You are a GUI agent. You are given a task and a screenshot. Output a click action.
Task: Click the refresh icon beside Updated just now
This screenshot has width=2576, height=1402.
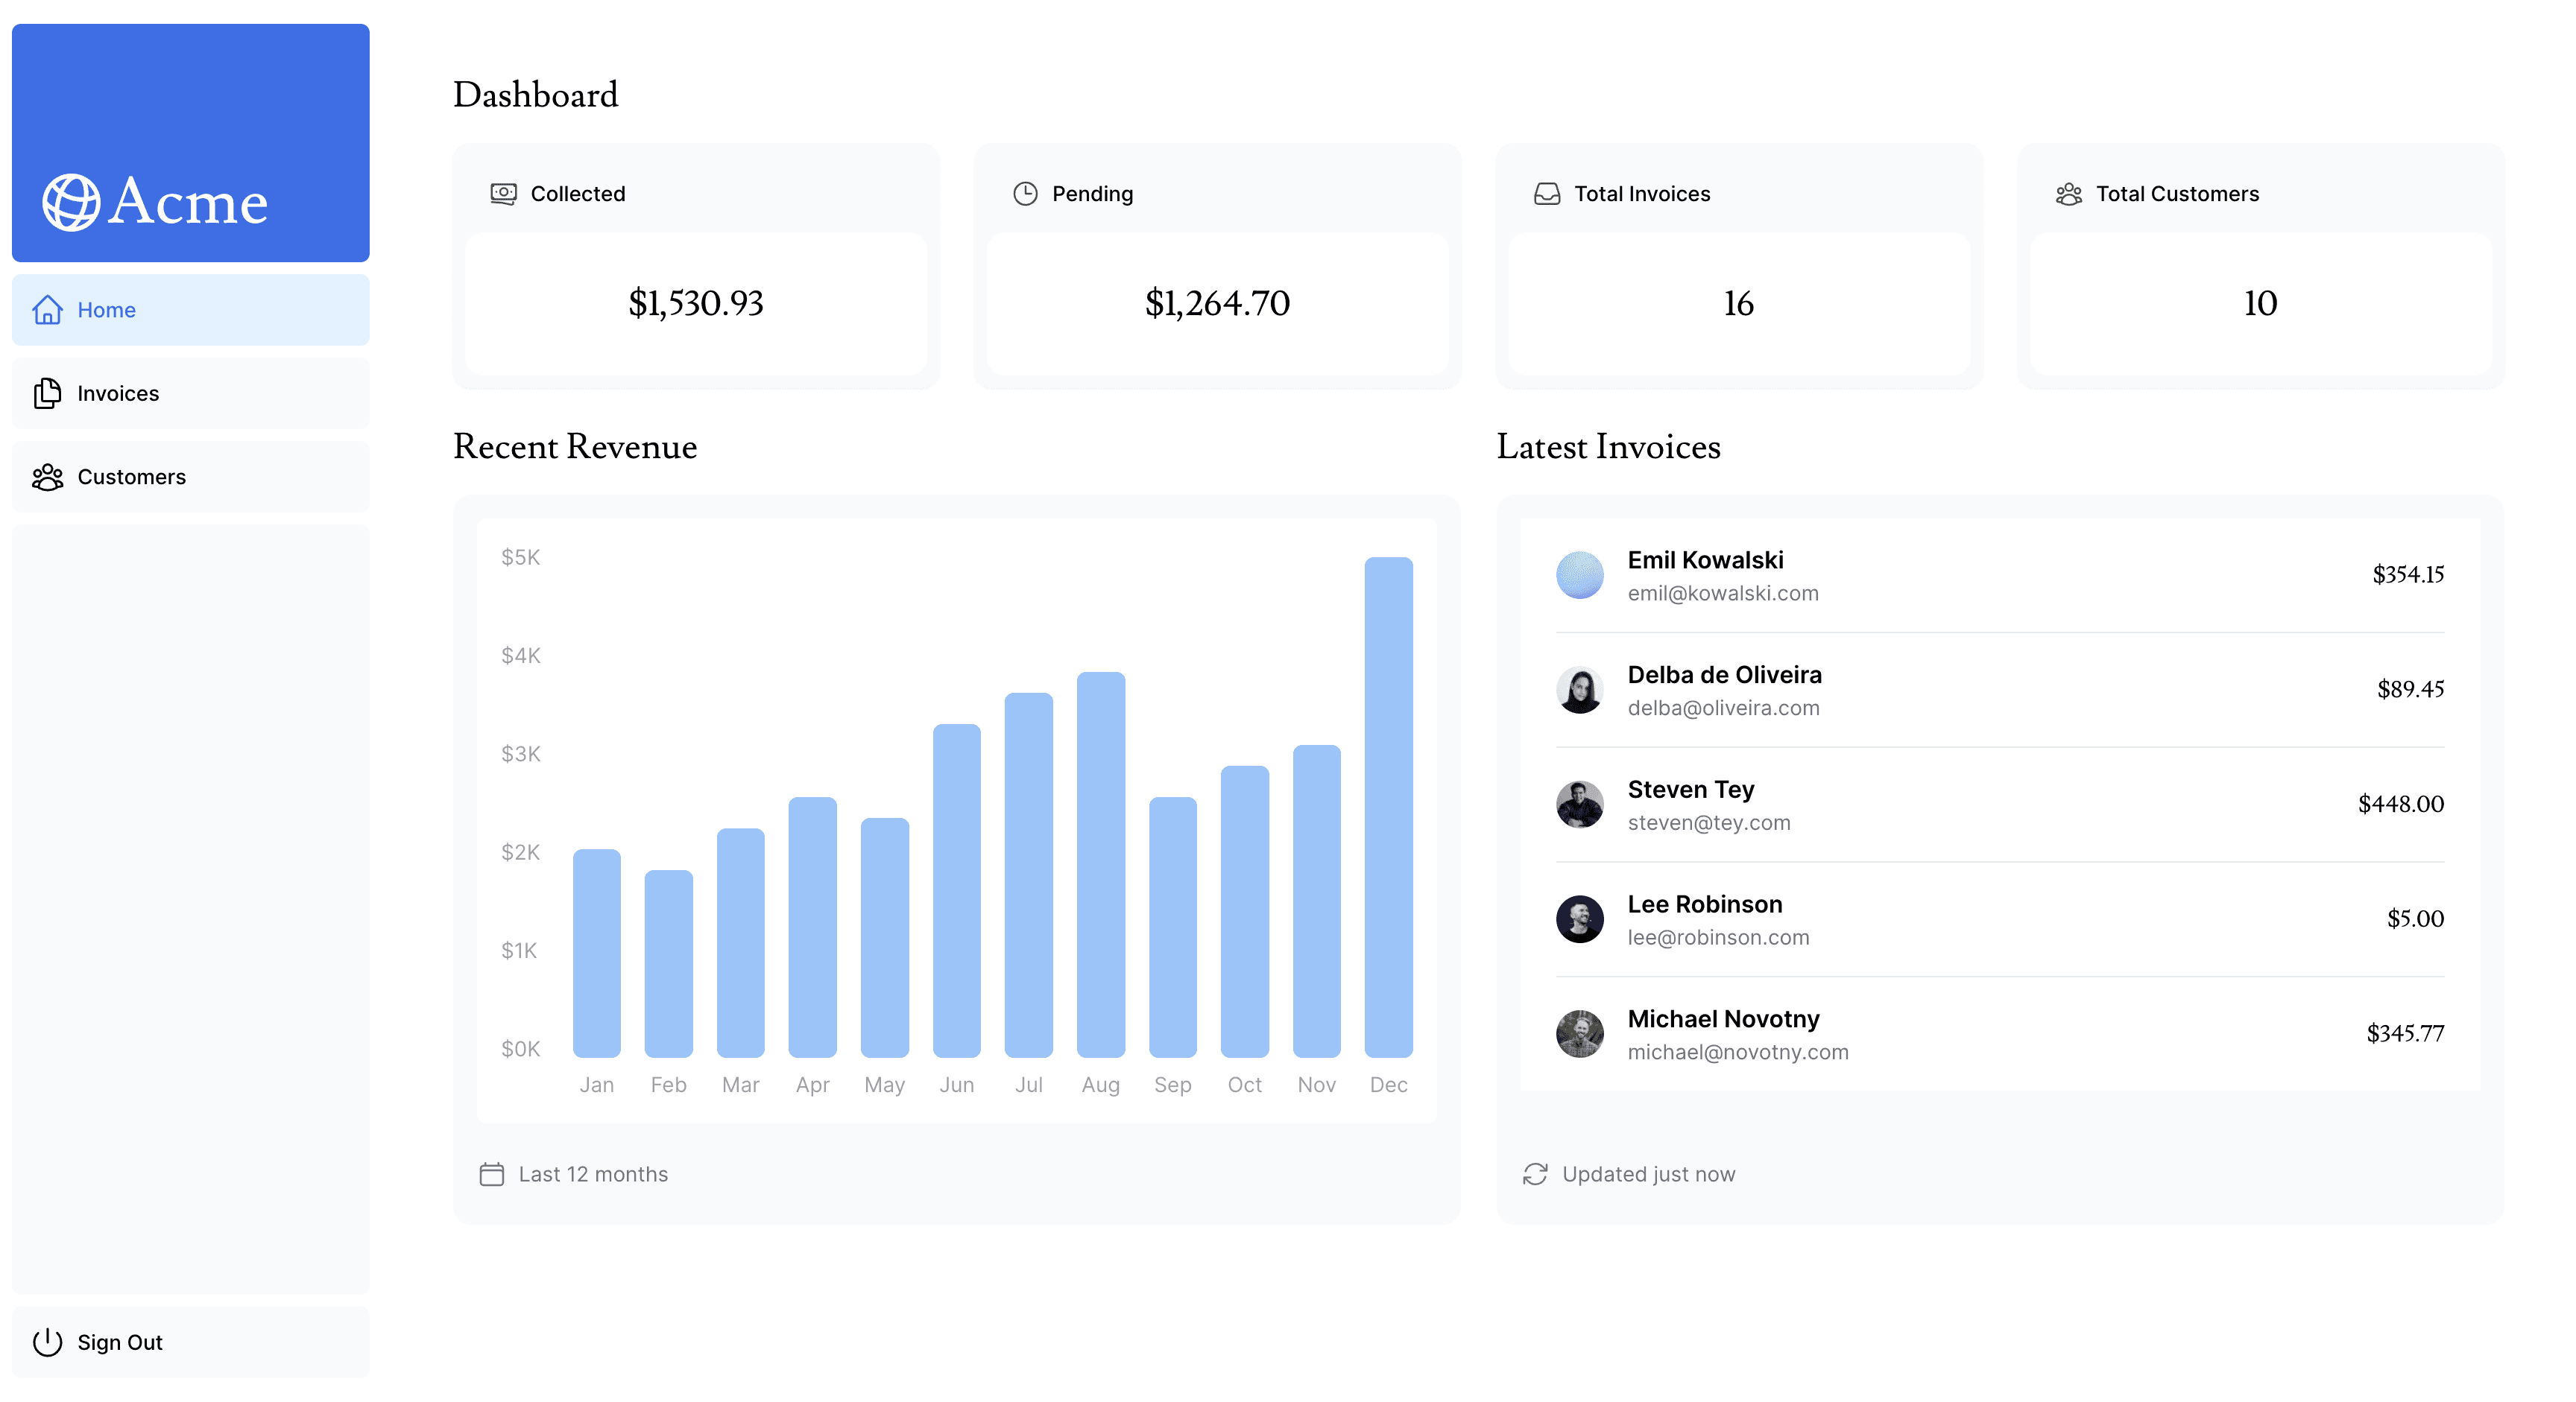click(x=1535, y=1174)
